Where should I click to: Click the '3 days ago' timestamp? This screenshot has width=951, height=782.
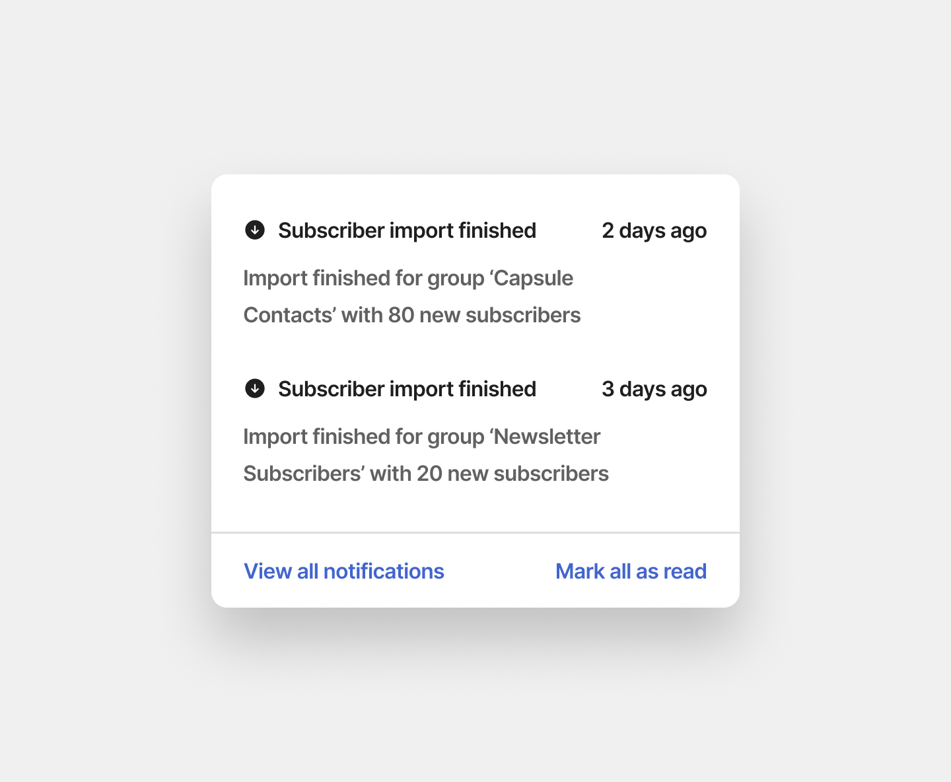click(x=654, y=389)
